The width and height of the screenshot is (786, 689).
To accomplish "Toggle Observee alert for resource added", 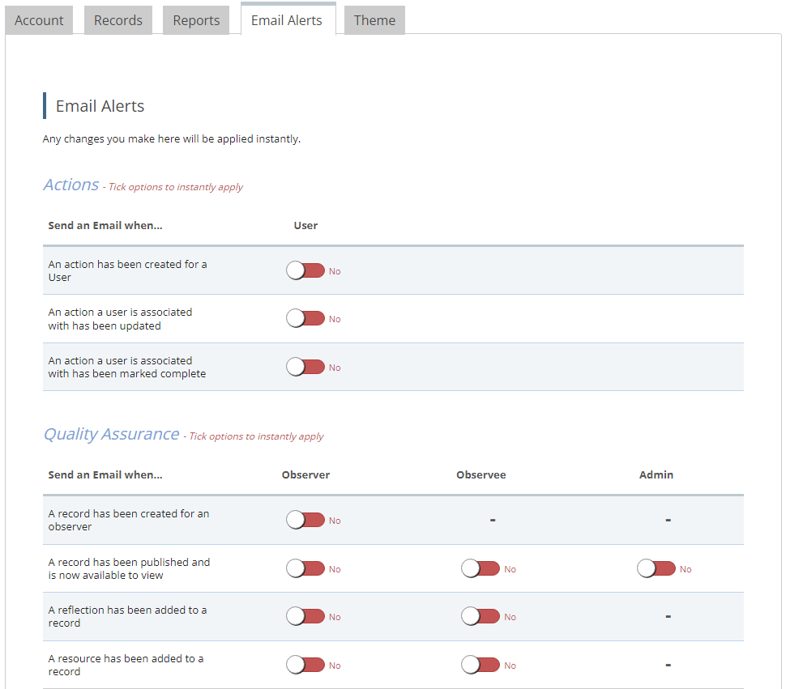I will pyautogui.click(x=481, y=666).
